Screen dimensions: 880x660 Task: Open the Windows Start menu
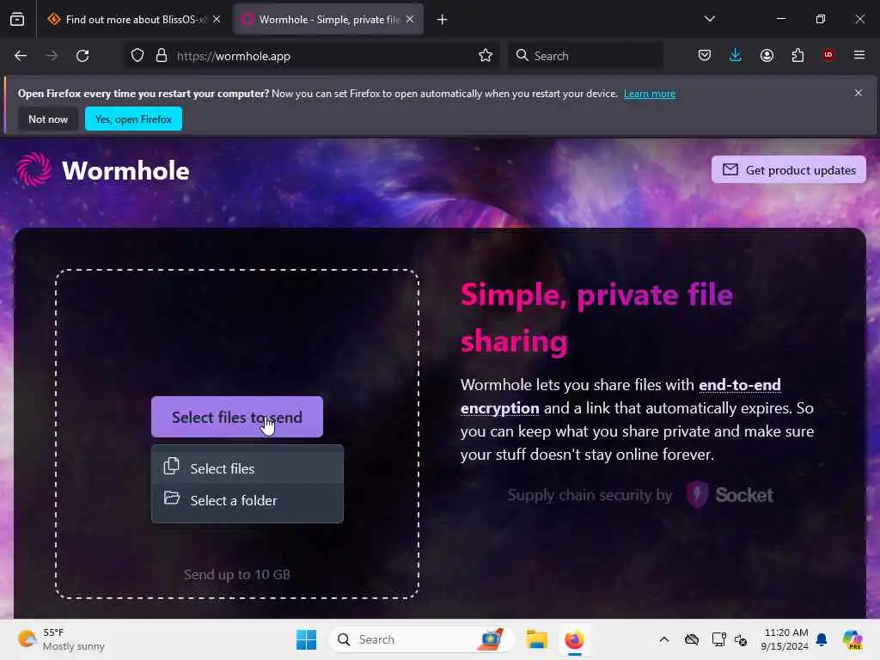307,639
